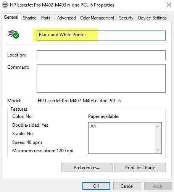Click the 'Paper available:' label
The height and width of the screenshot is (192, 174).
coord(104,116)
